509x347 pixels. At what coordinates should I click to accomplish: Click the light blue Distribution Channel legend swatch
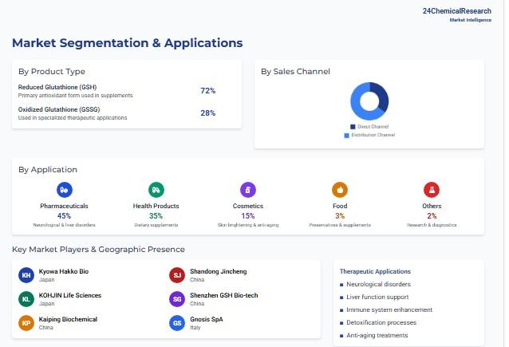[347, 136]
